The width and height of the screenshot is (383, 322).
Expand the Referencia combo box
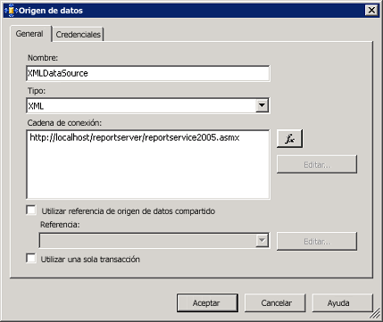tap(262, 241)
